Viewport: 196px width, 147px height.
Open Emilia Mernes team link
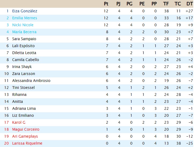pos(25,18)
